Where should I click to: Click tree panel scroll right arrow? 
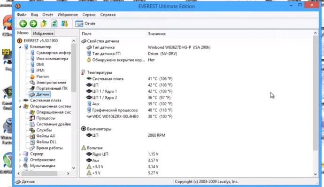click(x=68, y=173)
